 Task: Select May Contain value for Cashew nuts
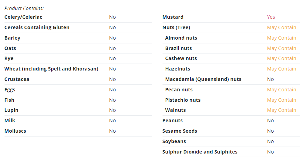(x=282, y=58)
